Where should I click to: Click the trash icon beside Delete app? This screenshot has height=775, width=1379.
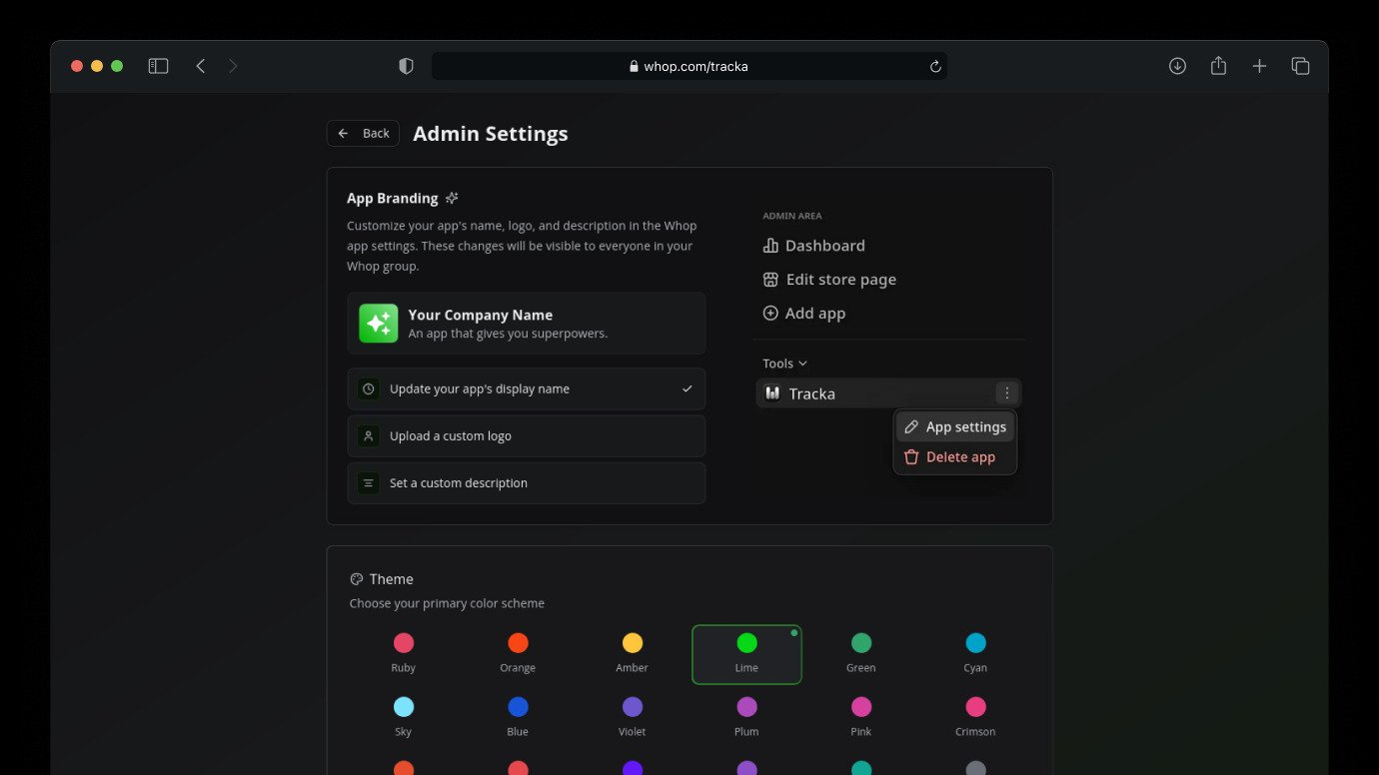911,457
